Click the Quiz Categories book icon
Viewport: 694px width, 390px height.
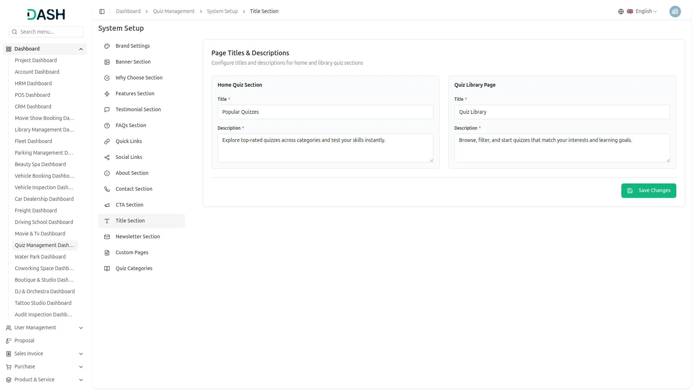(x=107, y=269)
